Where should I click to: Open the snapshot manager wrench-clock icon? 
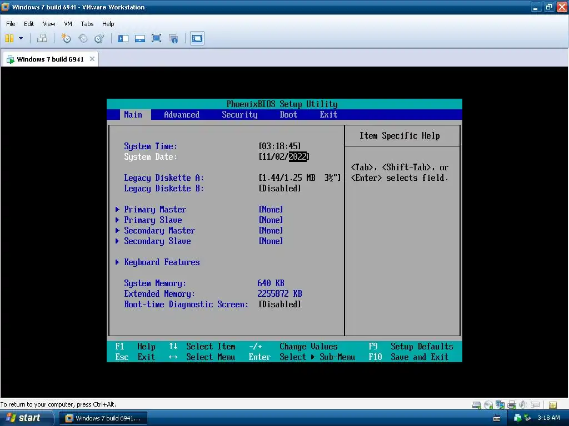point(99,38)
